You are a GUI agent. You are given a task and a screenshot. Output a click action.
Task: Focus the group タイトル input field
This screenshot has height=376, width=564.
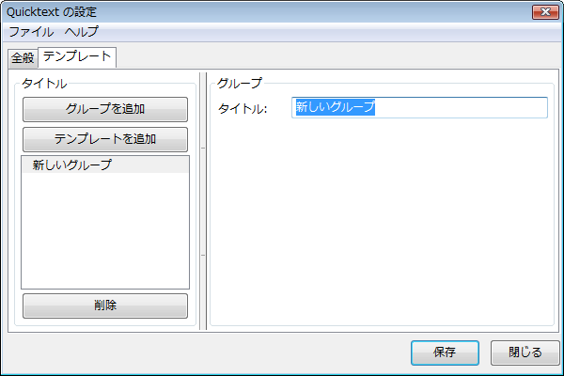(x=419, y=107)
